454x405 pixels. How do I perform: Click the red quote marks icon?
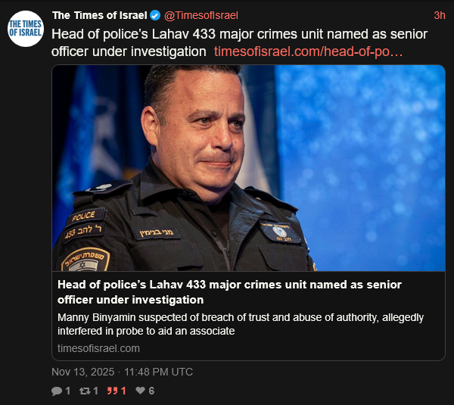(x=113, y=391)
